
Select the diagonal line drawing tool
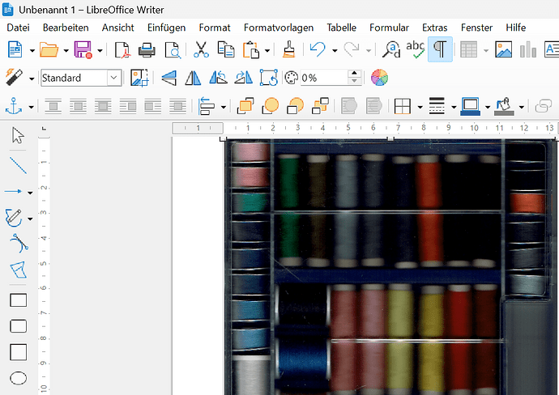point(18,165)
